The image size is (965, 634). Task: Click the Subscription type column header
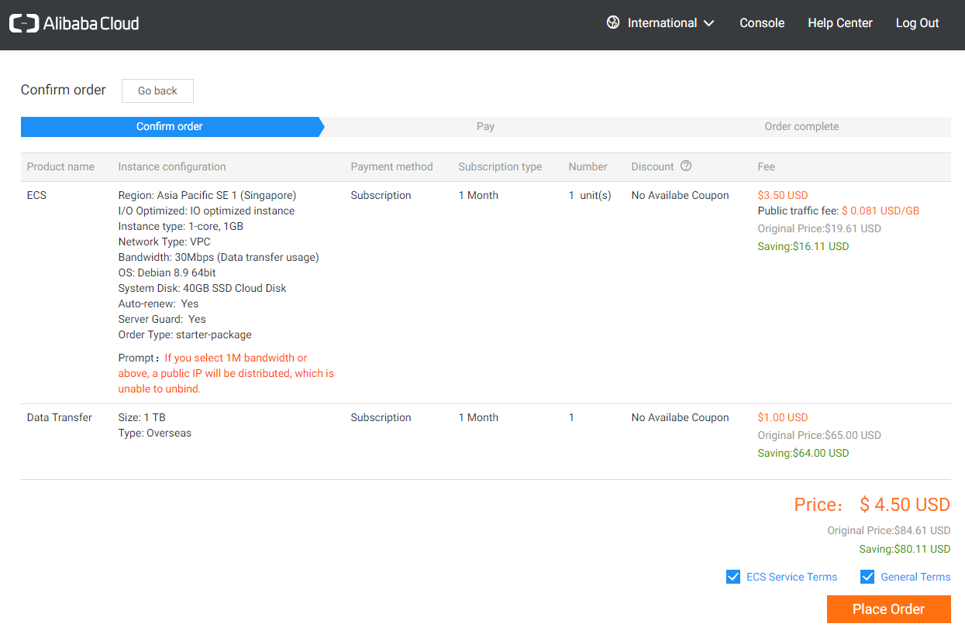click(500, 166)
